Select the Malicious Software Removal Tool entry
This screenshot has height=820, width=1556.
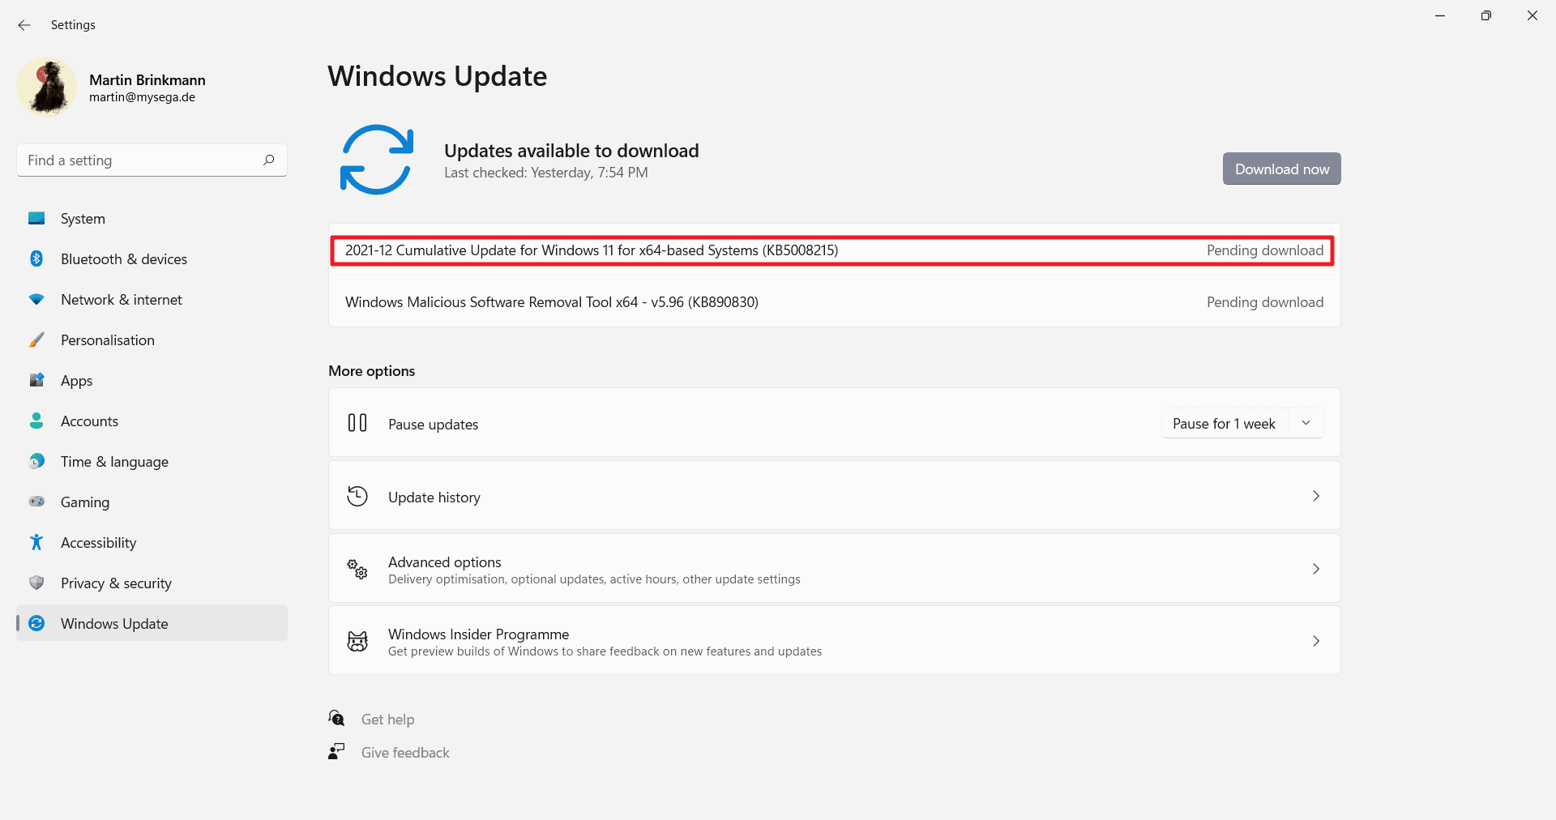click(x=834, y=301)
